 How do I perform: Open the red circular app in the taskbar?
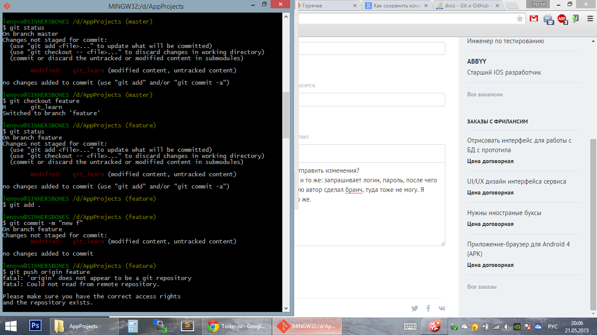click(x=434, y=326)
